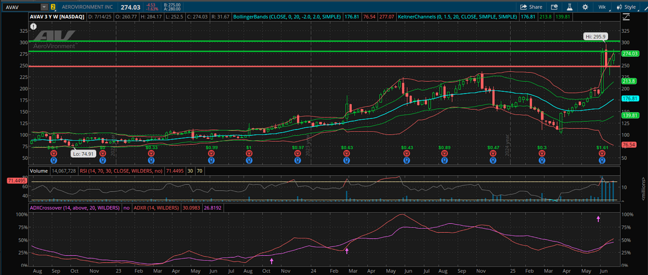Click the earnings bulb icon under $1.61
The width and height of the screenshot is (648, 275).
[x=602, y=160]
